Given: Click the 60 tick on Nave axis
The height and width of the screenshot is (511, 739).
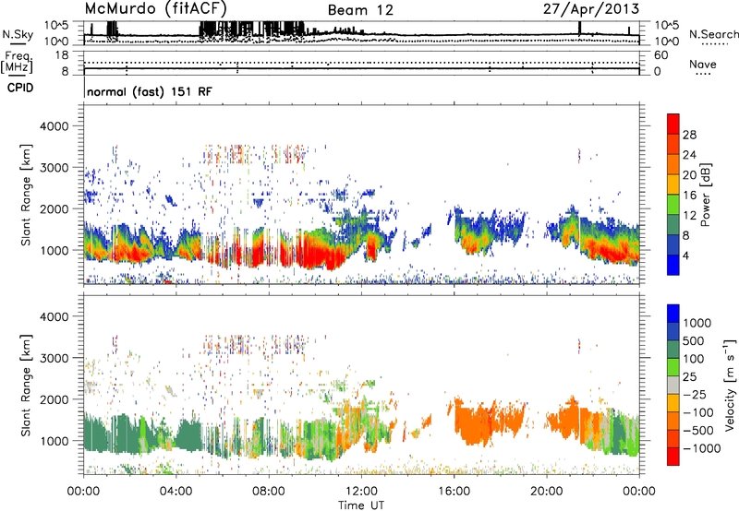Looking at the screenshot, I should coord(660,55).
